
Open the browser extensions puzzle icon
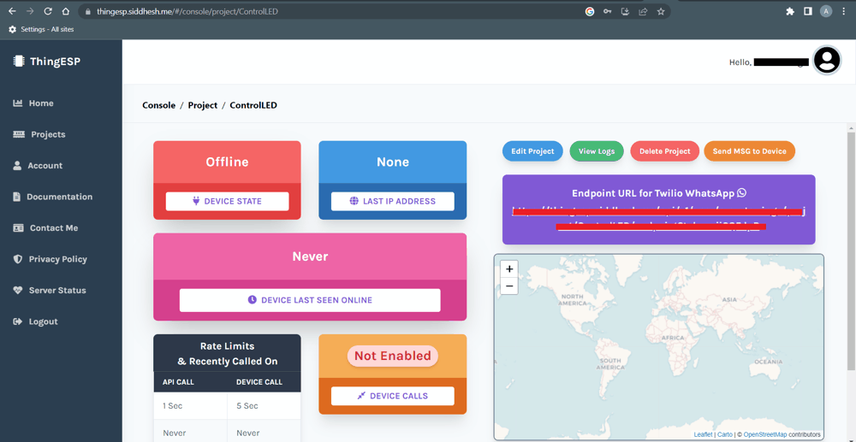pyautogui.click(x=789, y=12)
